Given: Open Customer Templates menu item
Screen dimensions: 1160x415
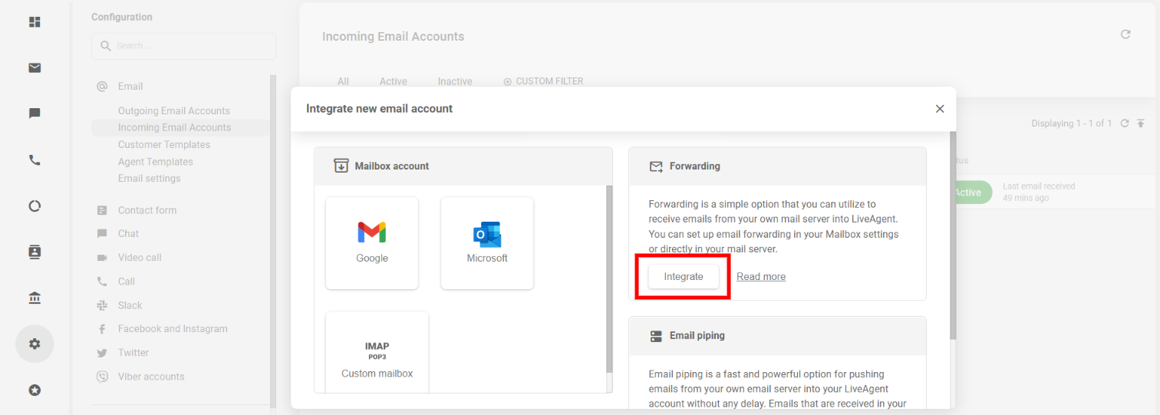Looking at the screenshot, I should [164, 144].
